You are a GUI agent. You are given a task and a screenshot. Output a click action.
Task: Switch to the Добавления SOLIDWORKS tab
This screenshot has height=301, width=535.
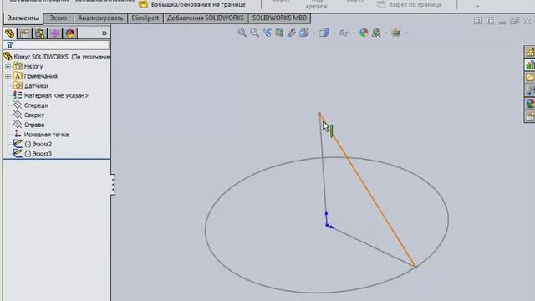(206, 18)
